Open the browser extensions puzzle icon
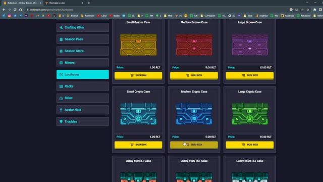Screen dimensions: 323x182 click(x=314, y=10)
